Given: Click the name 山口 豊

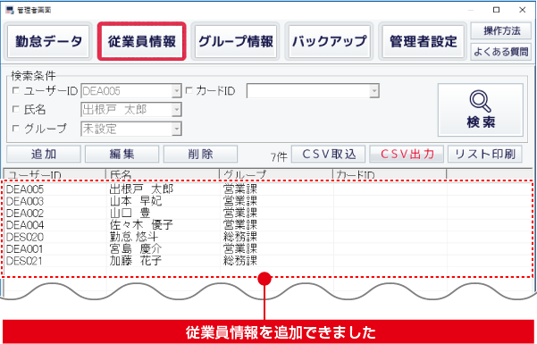Looking at the screenshot, I should tap(130, 213).
